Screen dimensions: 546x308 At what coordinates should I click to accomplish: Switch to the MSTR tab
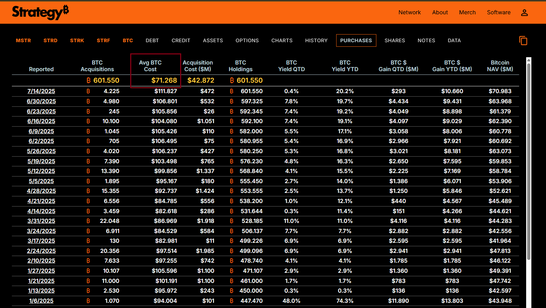pyautogui.click(x=23, y=40)
